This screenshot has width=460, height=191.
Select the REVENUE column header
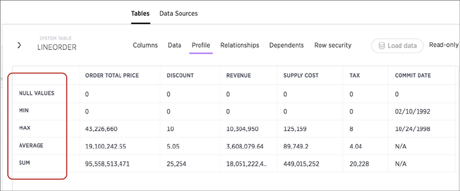pos(238,75)
